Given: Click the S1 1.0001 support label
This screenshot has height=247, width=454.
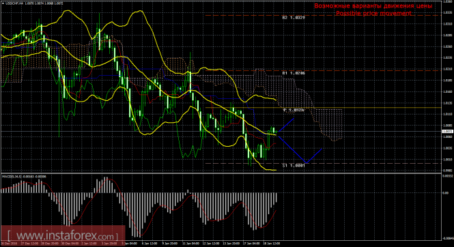Looking at the screenshot, I should pos(294,166).
